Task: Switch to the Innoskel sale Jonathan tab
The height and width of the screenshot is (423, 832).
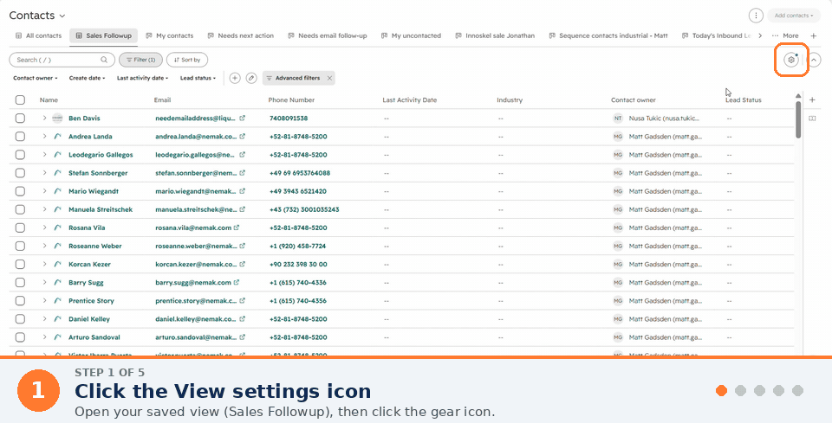Action: [x=495, y=35]
